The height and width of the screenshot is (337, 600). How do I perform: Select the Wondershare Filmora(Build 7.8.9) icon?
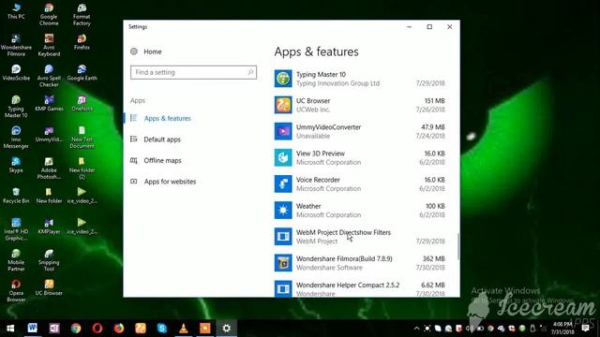[283, 263]
